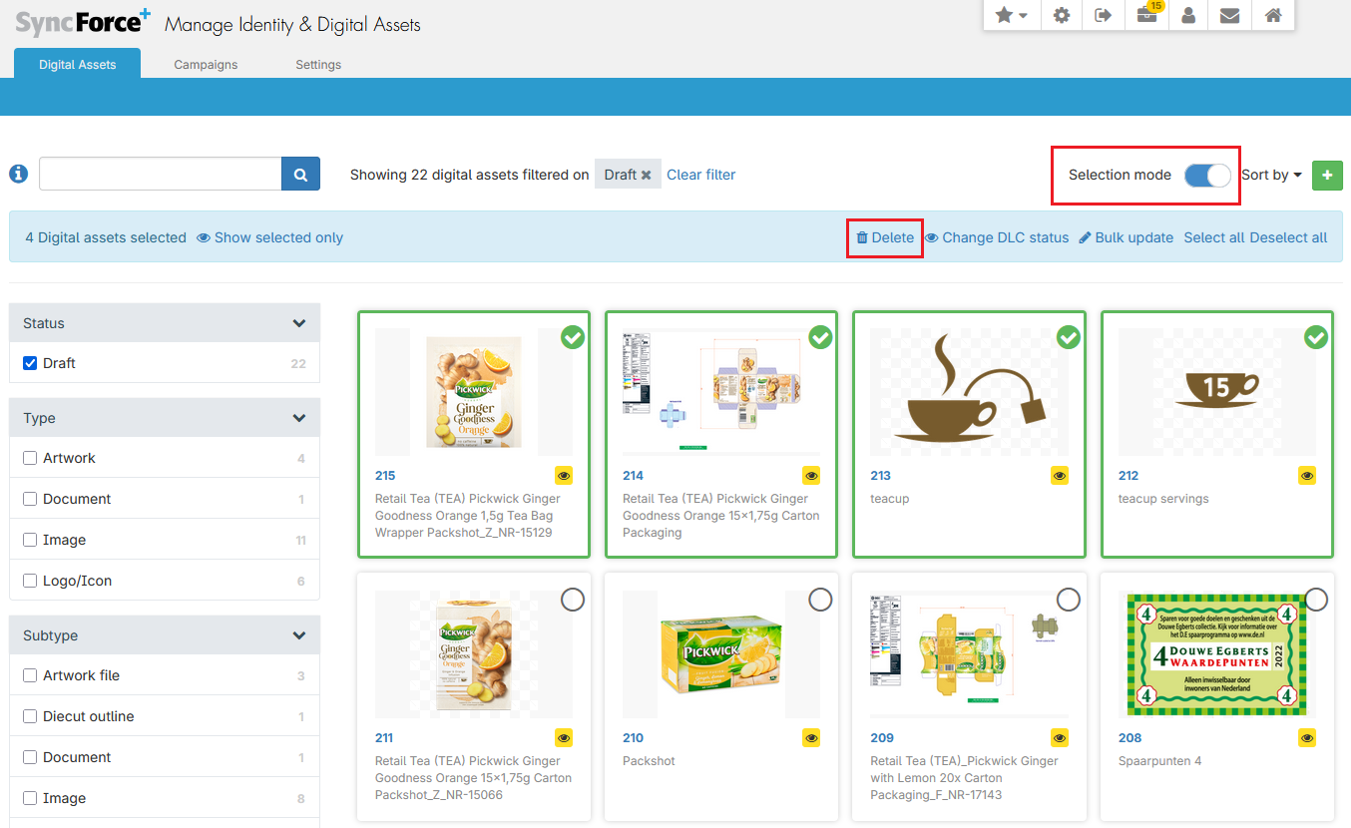Open the mail envelope icon
Viewport: 1351px width, 828px height.
click(x=1230, y=15)
